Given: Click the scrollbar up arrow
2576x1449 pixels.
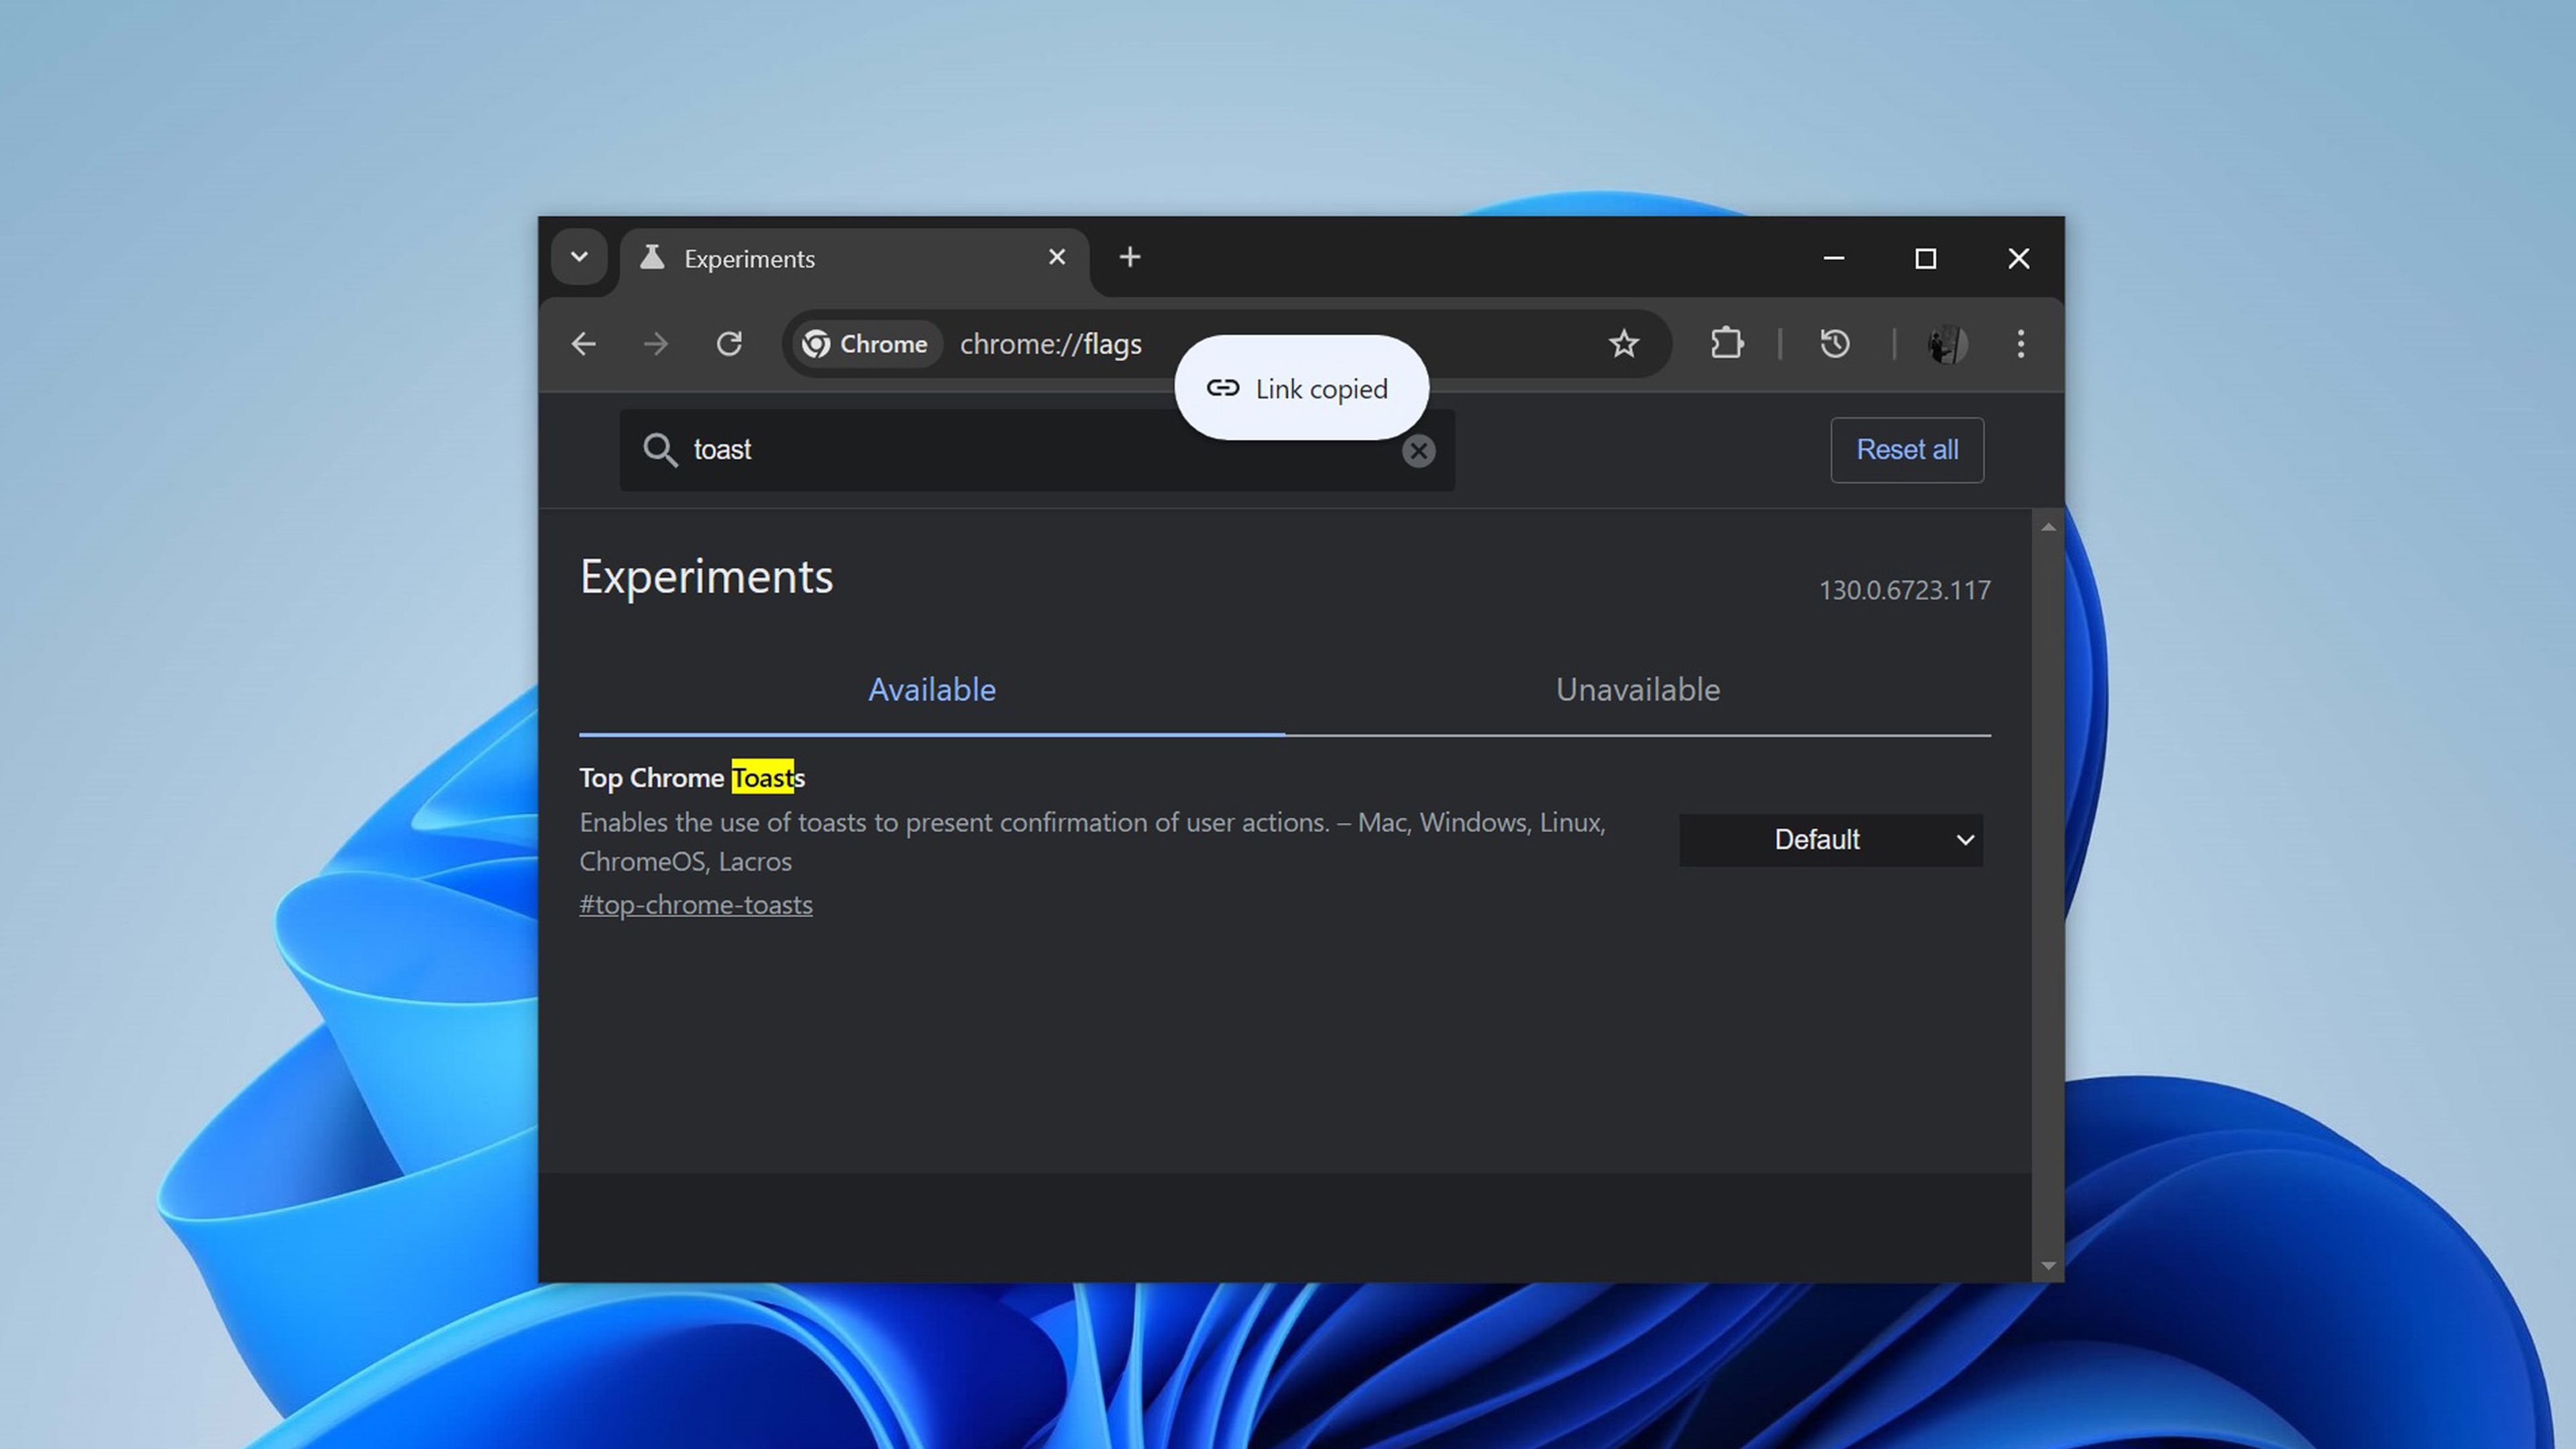Looking at the screenshot, I should [2048, 527].
